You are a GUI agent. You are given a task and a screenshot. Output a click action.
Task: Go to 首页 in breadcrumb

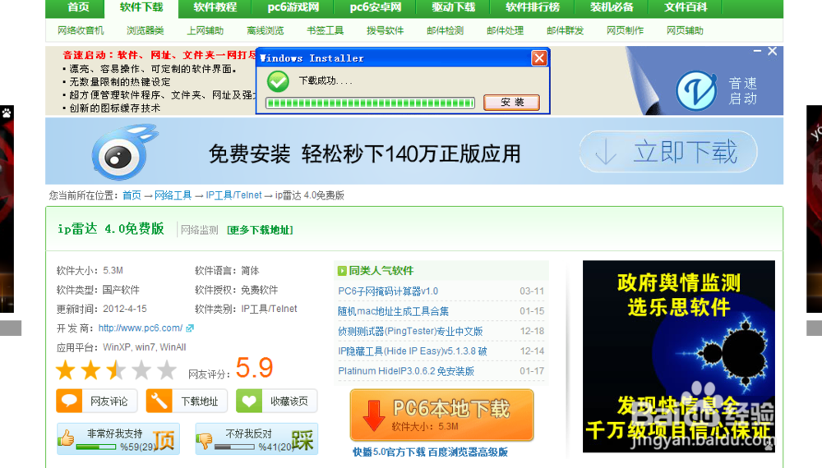132,195
